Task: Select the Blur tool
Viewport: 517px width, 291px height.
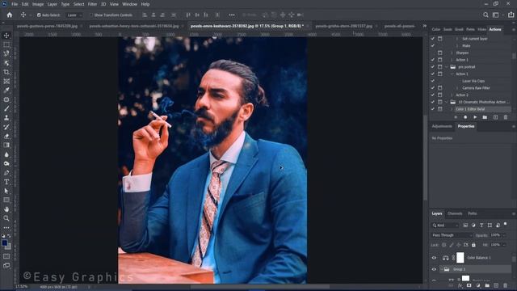Action: 6,154
